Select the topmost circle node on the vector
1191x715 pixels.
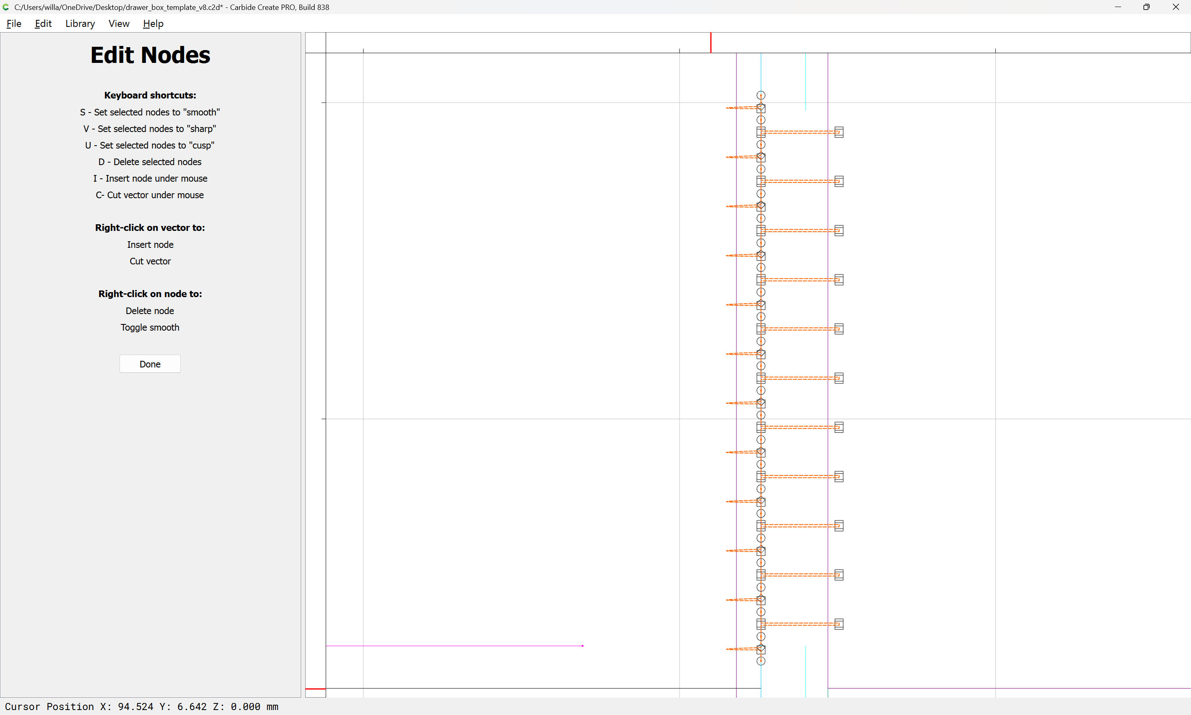[x=761, y=96]
